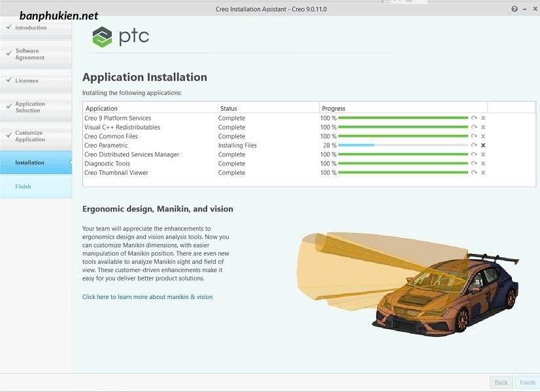
Task: Click cancel X for Visual C++ Redistributables
Action: 483,127
